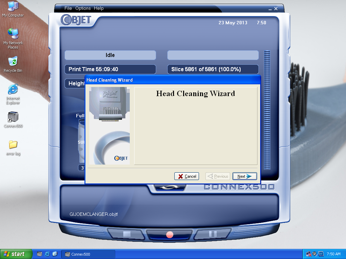
Task: Open the Options menu
Action: coord(83,8)
